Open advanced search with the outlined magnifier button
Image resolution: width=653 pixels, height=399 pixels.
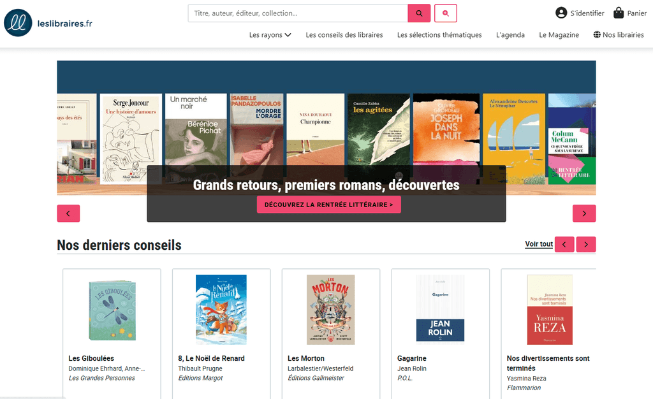click(446, 13)
